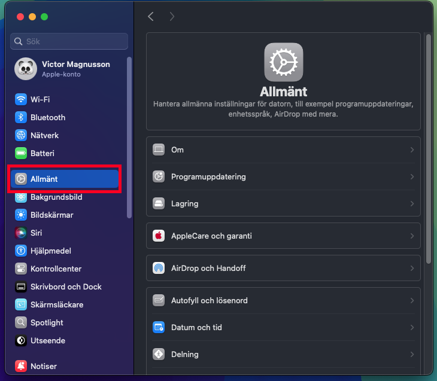Open AirDrop och Handoff row
437x381 pixels.
(283, 268)
